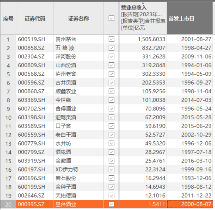Select the 序号 column header
215x210 pixels.
click(8, 18)
